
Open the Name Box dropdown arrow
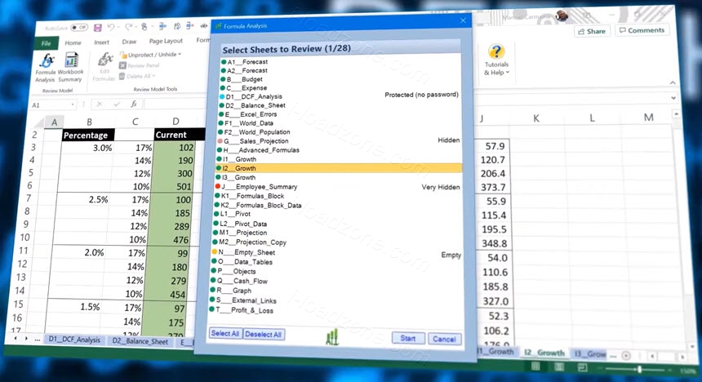pos(73,104)
